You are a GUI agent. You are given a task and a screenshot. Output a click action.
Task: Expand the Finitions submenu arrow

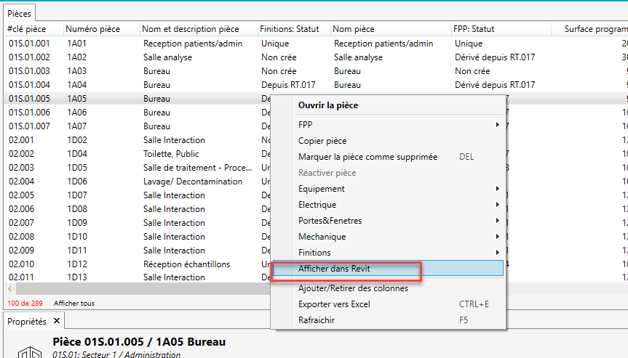pos(498,253)
